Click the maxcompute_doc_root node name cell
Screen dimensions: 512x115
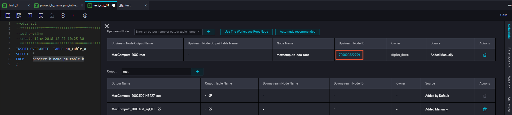(293, 55)
